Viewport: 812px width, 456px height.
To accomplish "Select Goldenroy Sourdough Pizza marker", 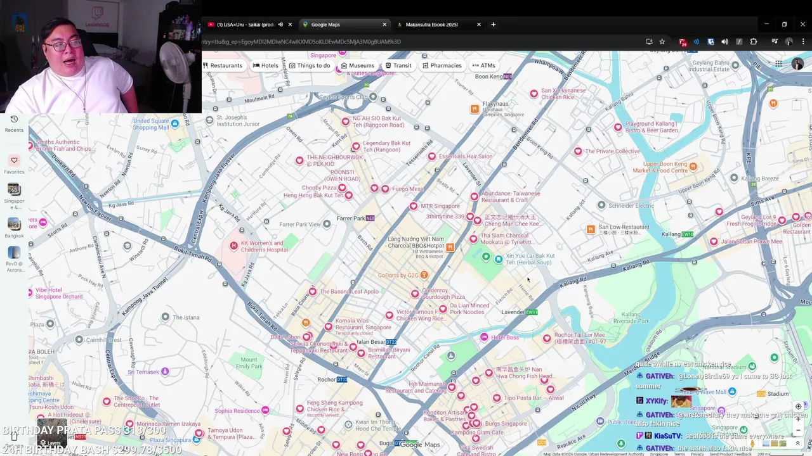I will pyautogui.click(x=415, y=293).
